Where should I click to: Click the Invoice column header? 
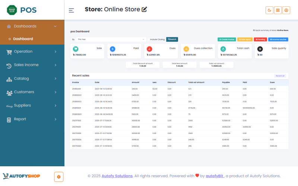point(76,82)
